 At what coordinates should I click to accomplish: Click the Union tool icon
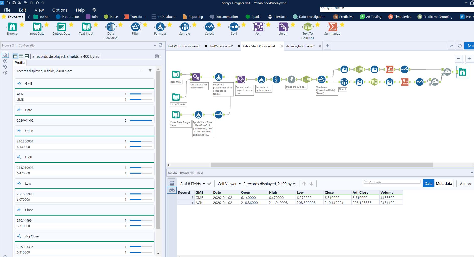pos(283,27)
